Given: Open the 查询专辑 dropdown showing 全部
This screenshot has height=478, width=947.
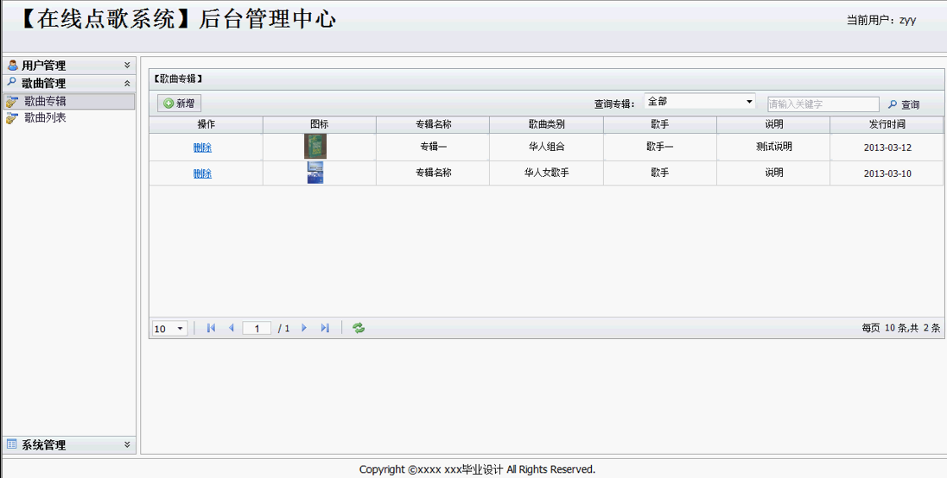Looking at the screenshot, I should (699, 102).
